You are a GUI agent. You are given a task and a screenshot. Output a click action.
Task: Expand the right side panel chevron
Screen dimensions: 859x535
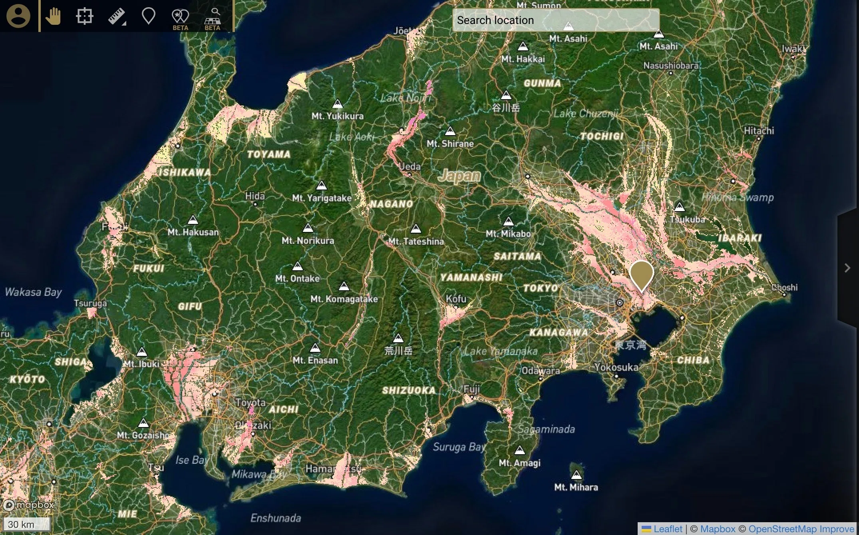tap(847, 268)
